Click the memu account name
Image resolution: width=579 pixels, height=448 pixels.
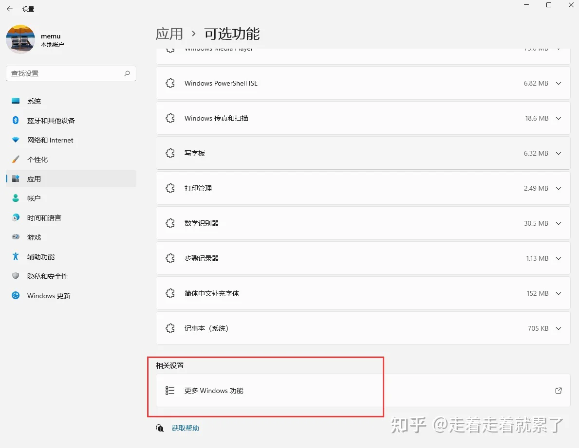[51, 36]
